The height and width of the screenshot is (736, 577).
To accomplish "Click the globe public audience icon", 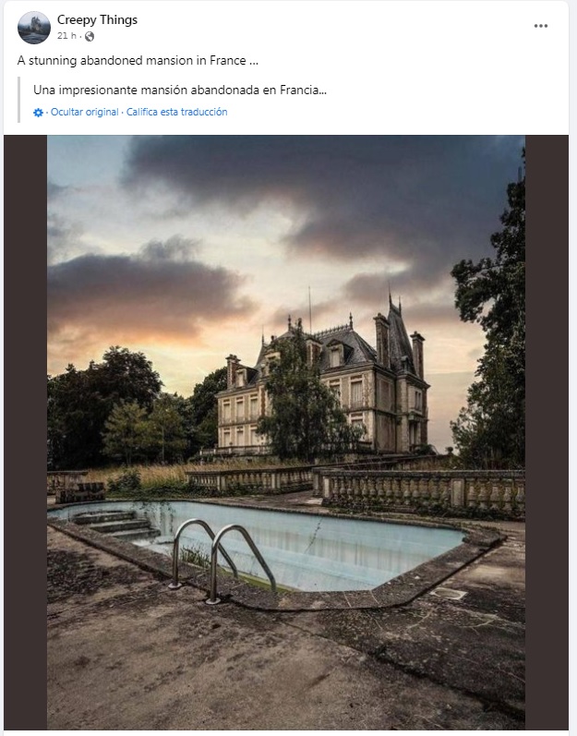I will tap(90, 37).
